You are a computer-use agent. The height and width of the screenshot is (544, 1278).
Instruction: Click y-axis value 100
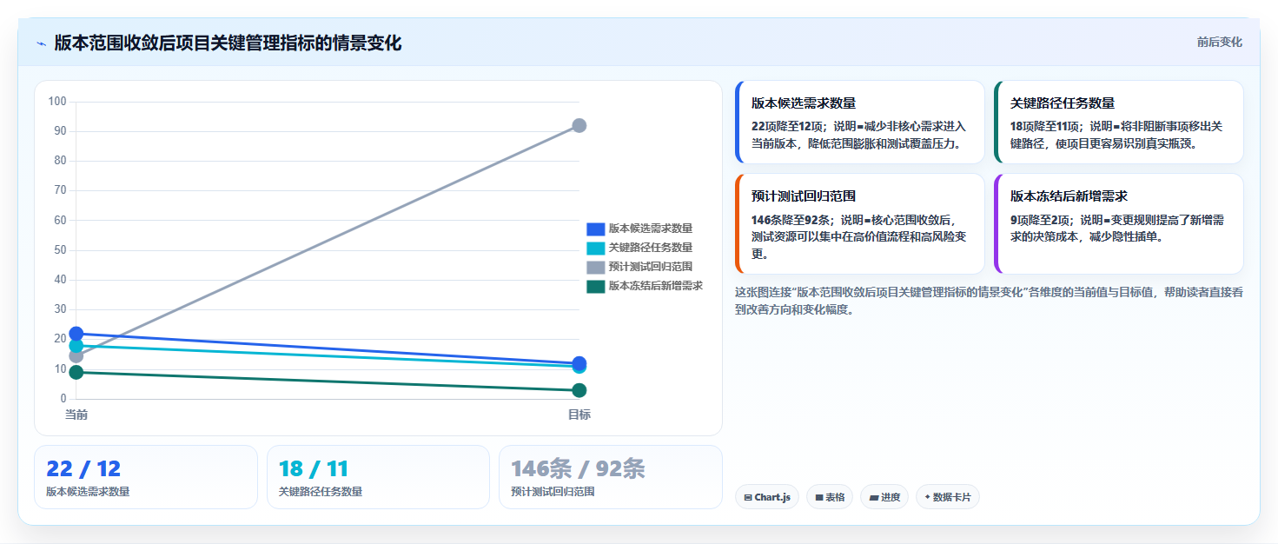tap(57, 102)
